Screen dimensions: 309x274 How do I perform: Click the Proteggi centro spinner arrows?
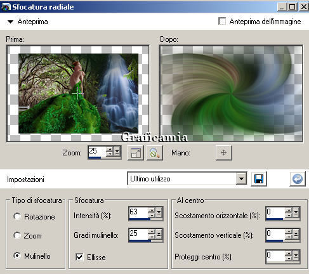289,256
